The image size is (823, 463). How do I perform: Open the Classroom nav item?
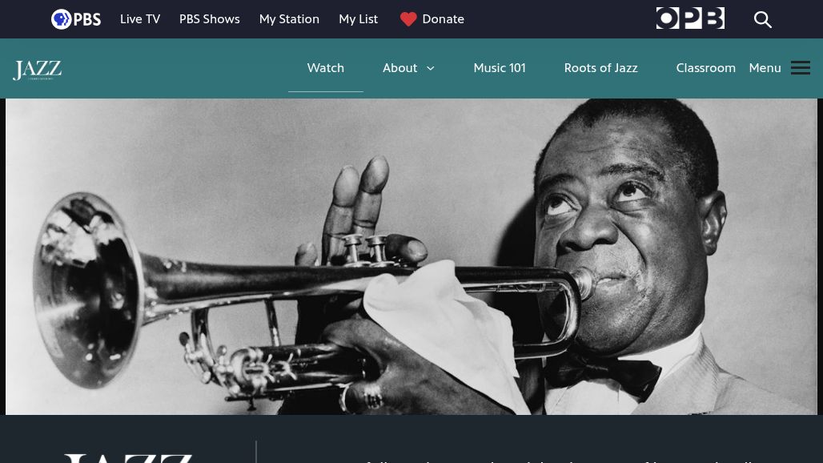pyautogui.click(x=705, y=68)
